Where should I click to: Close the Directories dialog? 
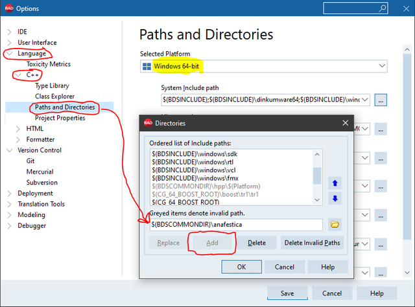point(345,123)
